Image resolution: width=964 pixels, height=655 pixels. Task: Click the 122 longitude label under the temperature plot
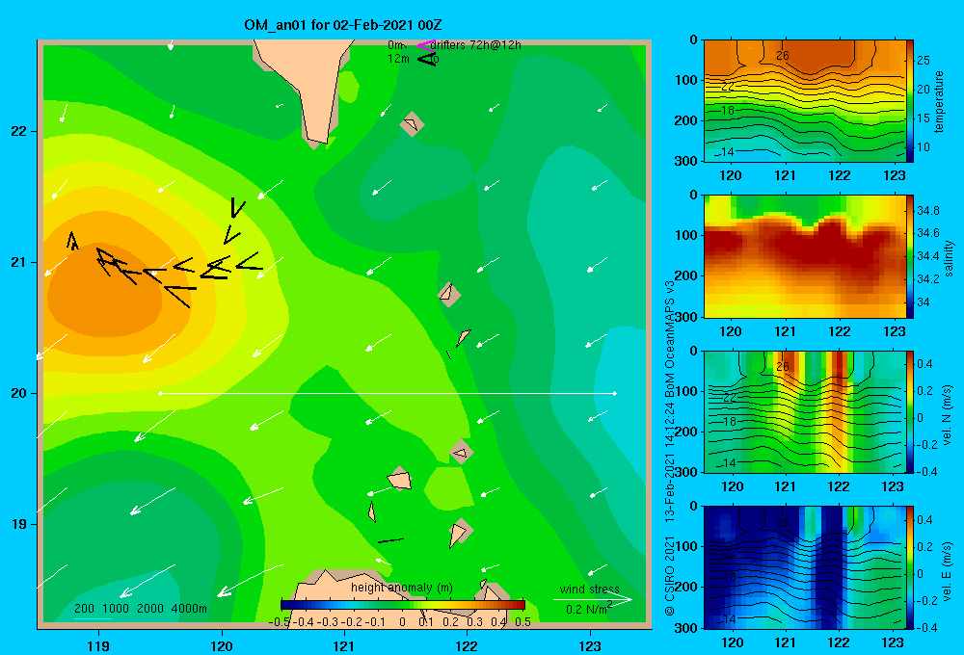coord(840,175)
